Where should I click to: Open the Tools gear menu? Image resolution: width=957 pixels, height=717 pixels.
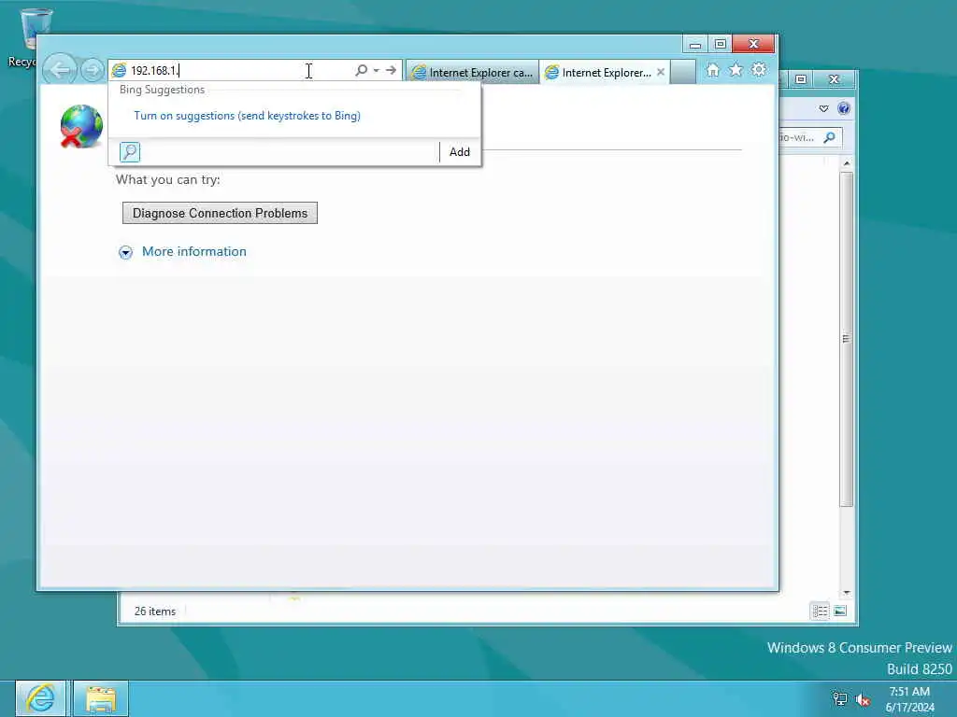[759, 69]
